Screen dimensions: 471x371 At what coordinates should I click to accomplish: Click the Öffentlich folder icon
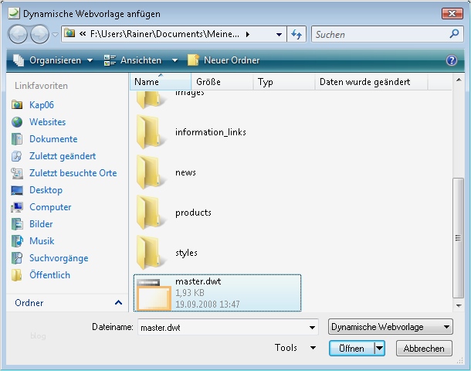coord(17,275)
